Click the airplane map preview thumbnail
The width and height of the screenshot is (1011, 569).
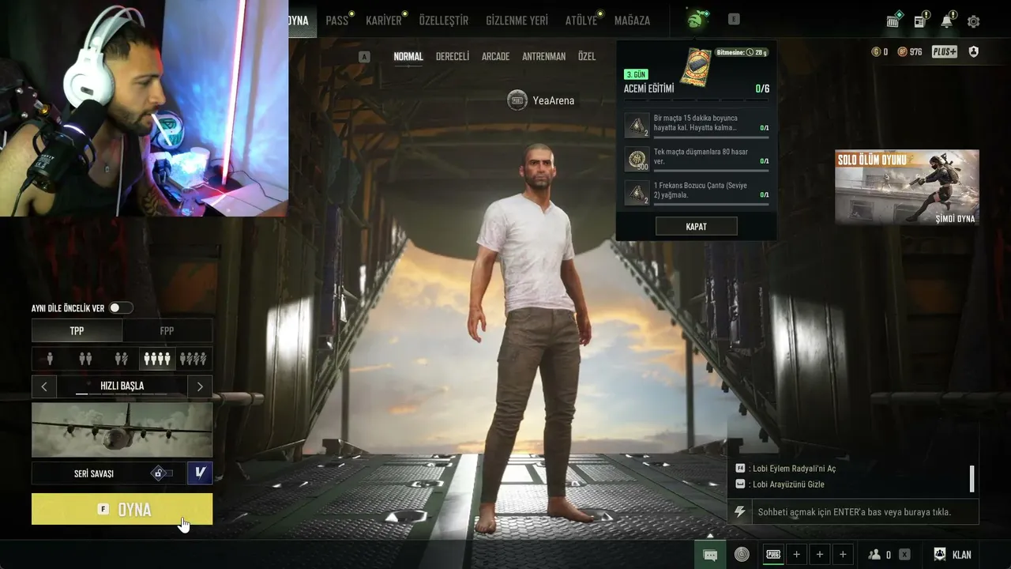(122, 430)
